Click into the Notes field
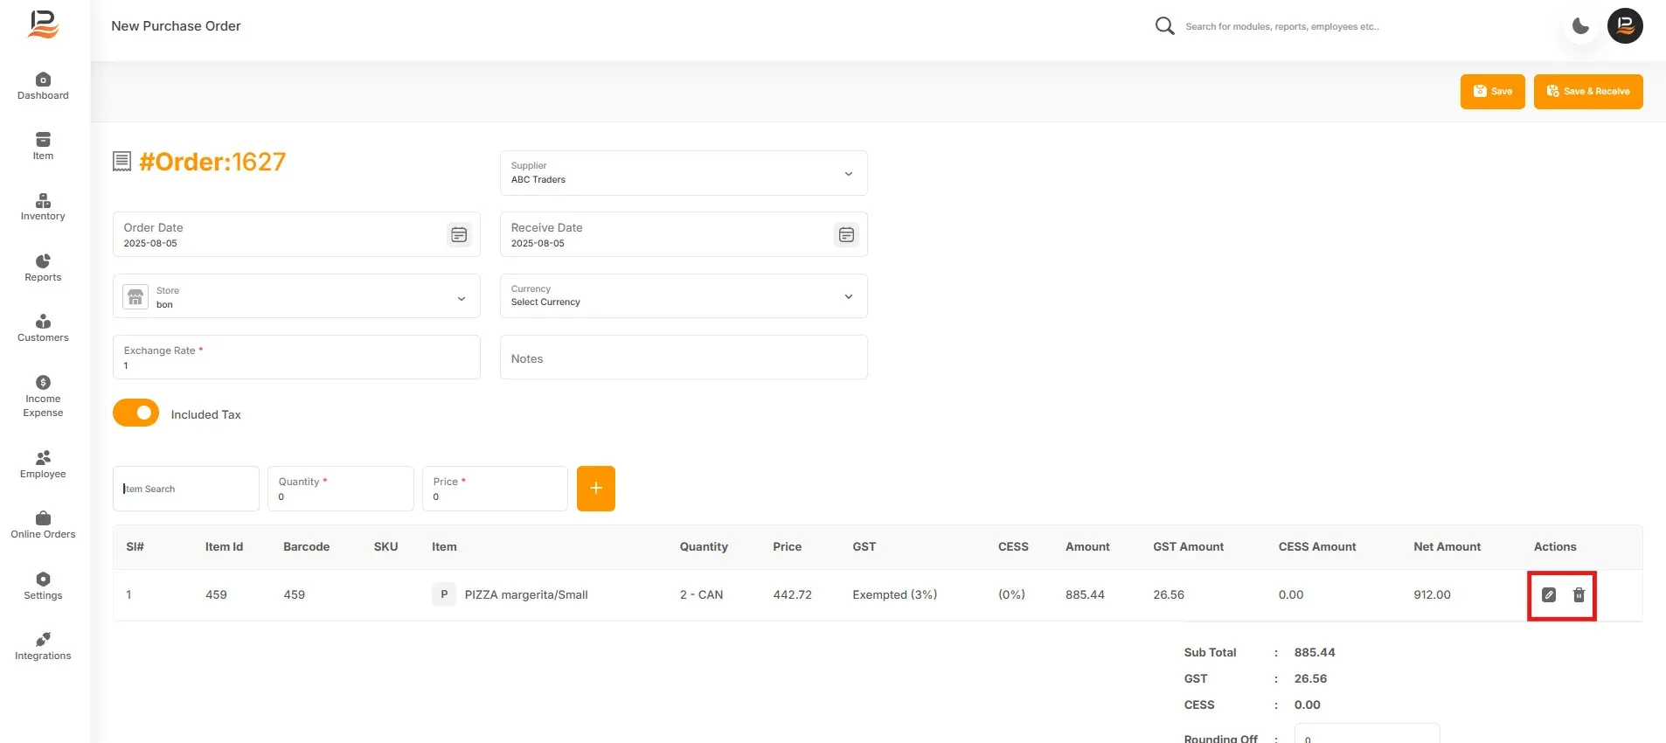 point(684,358)
